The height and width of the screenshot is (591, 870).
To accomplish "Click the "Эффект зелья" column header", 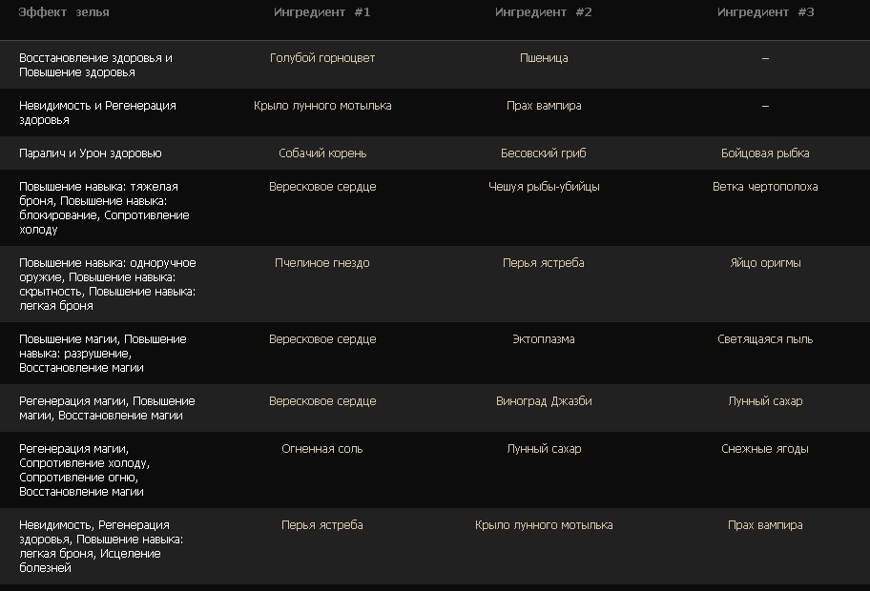I will coord(64,12).
